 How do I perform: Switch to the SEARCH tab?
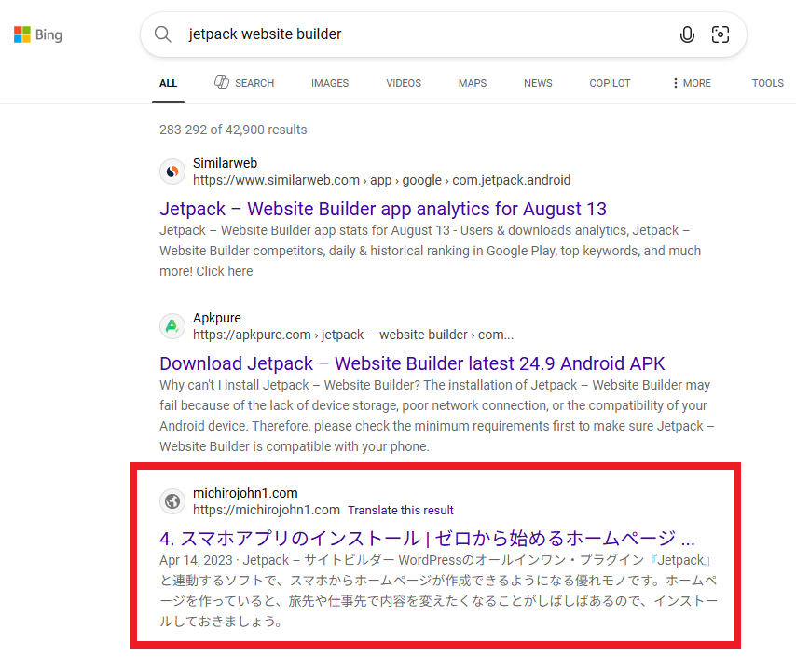(244, 83)
